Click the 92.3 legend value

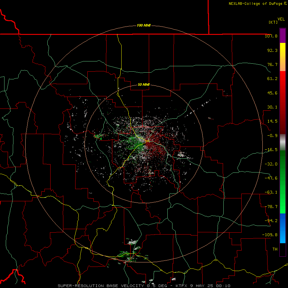[272, 50]
